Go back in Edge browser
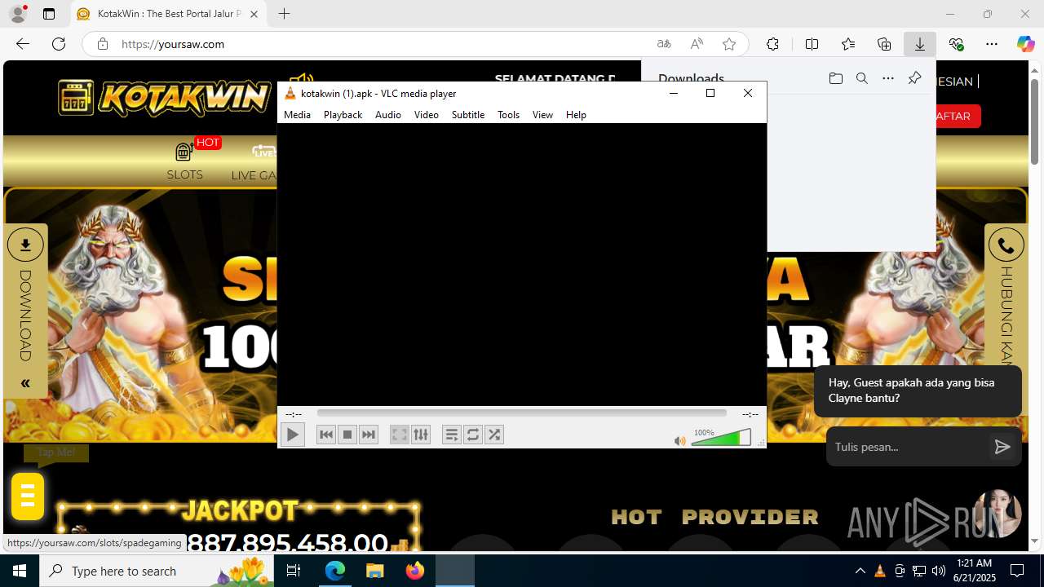Viewport: 1044px width, 587px height. tap(23, 44)
